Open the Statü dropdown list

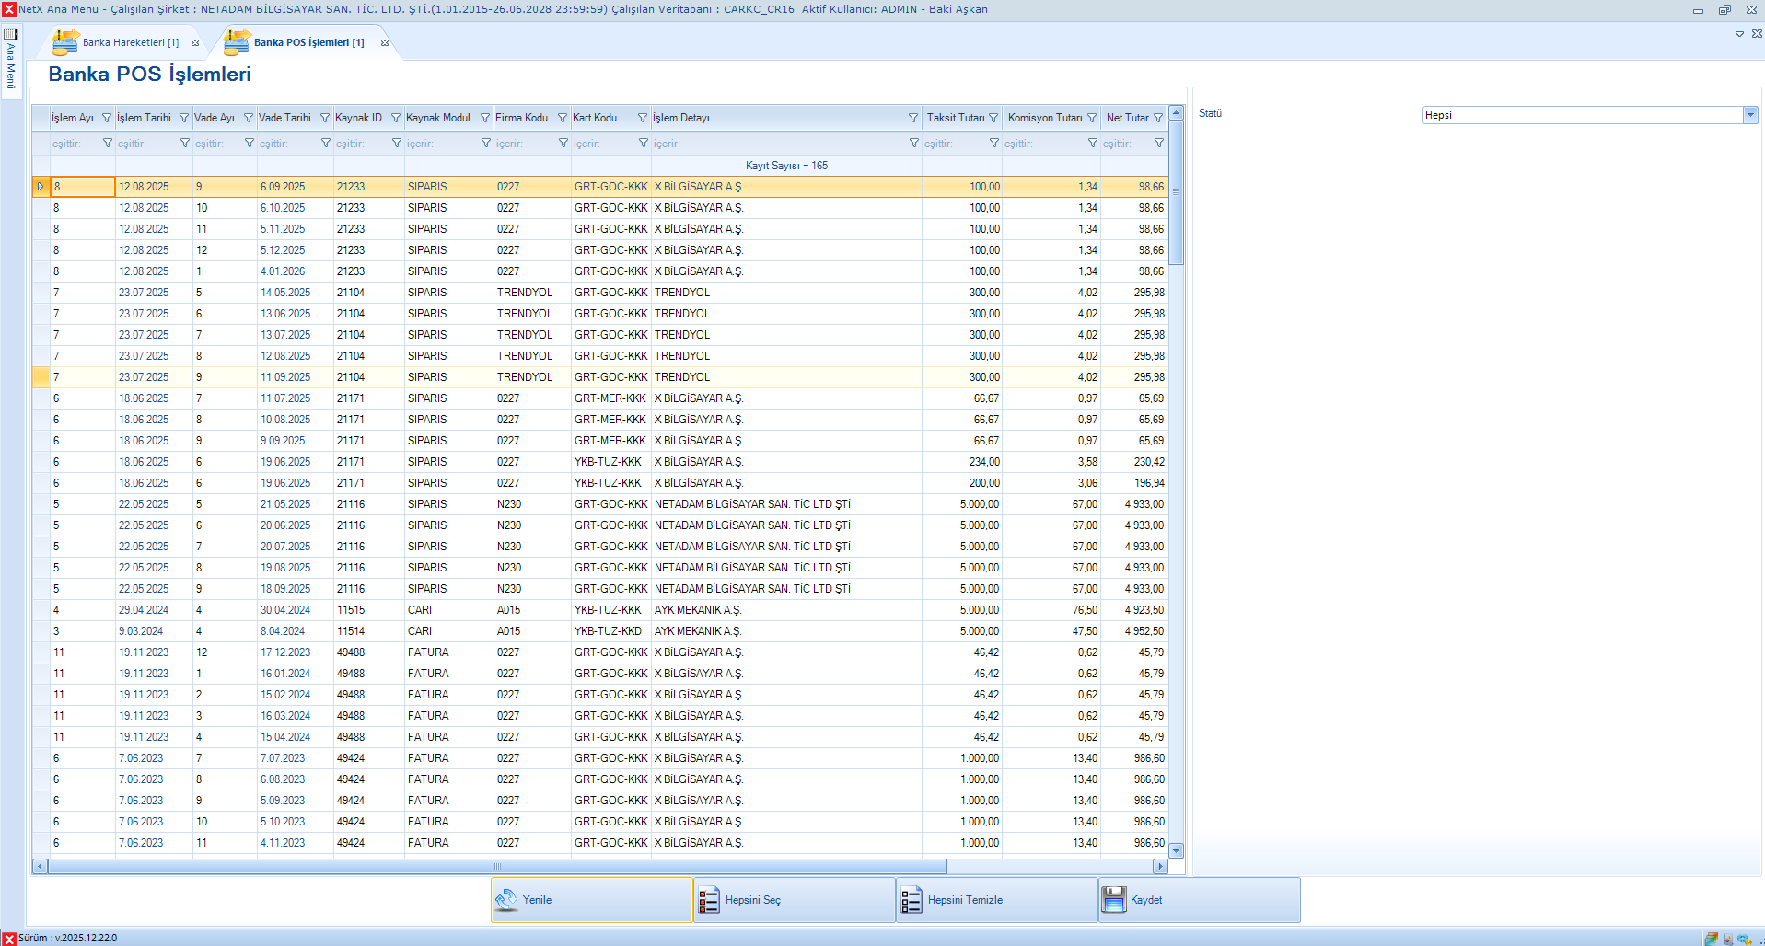pyautogui.click(x=1749, y=115)
